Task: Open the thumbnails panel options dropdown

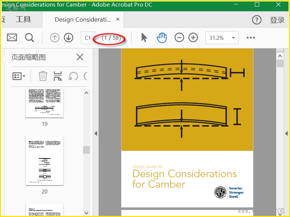Action: [19, 76]
